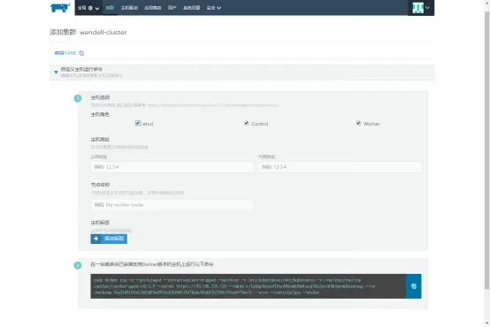
Task: Open the 系统设置 settings tab
Action: click(192, 8)
